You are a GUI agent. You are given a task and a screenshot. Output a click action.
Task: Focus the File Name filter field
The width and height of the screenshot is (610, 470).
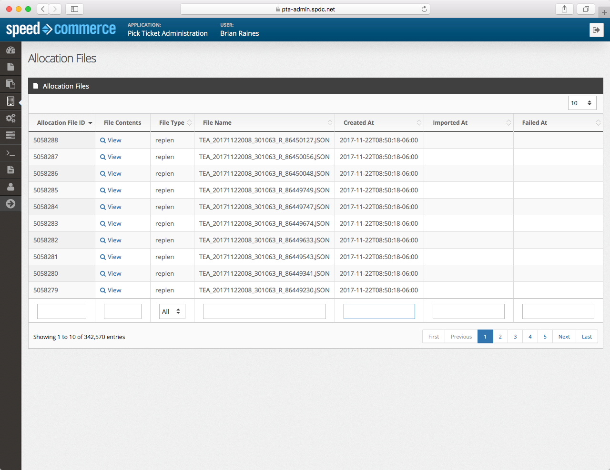[264, 311]
